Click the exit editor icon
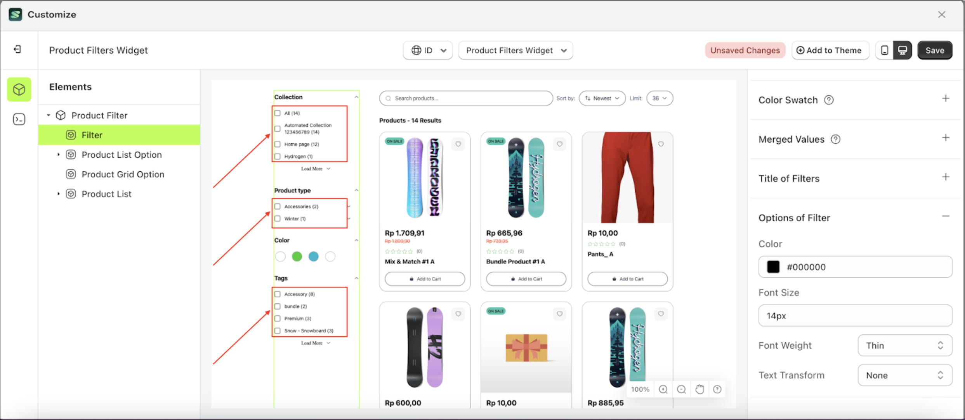The width and height of the screenshot is (965, 420). point(17,50)
